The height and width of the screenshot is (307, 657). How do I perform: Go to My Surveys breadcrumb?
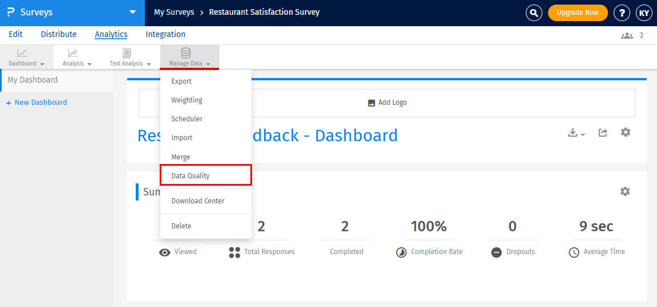tap(174, 12)
